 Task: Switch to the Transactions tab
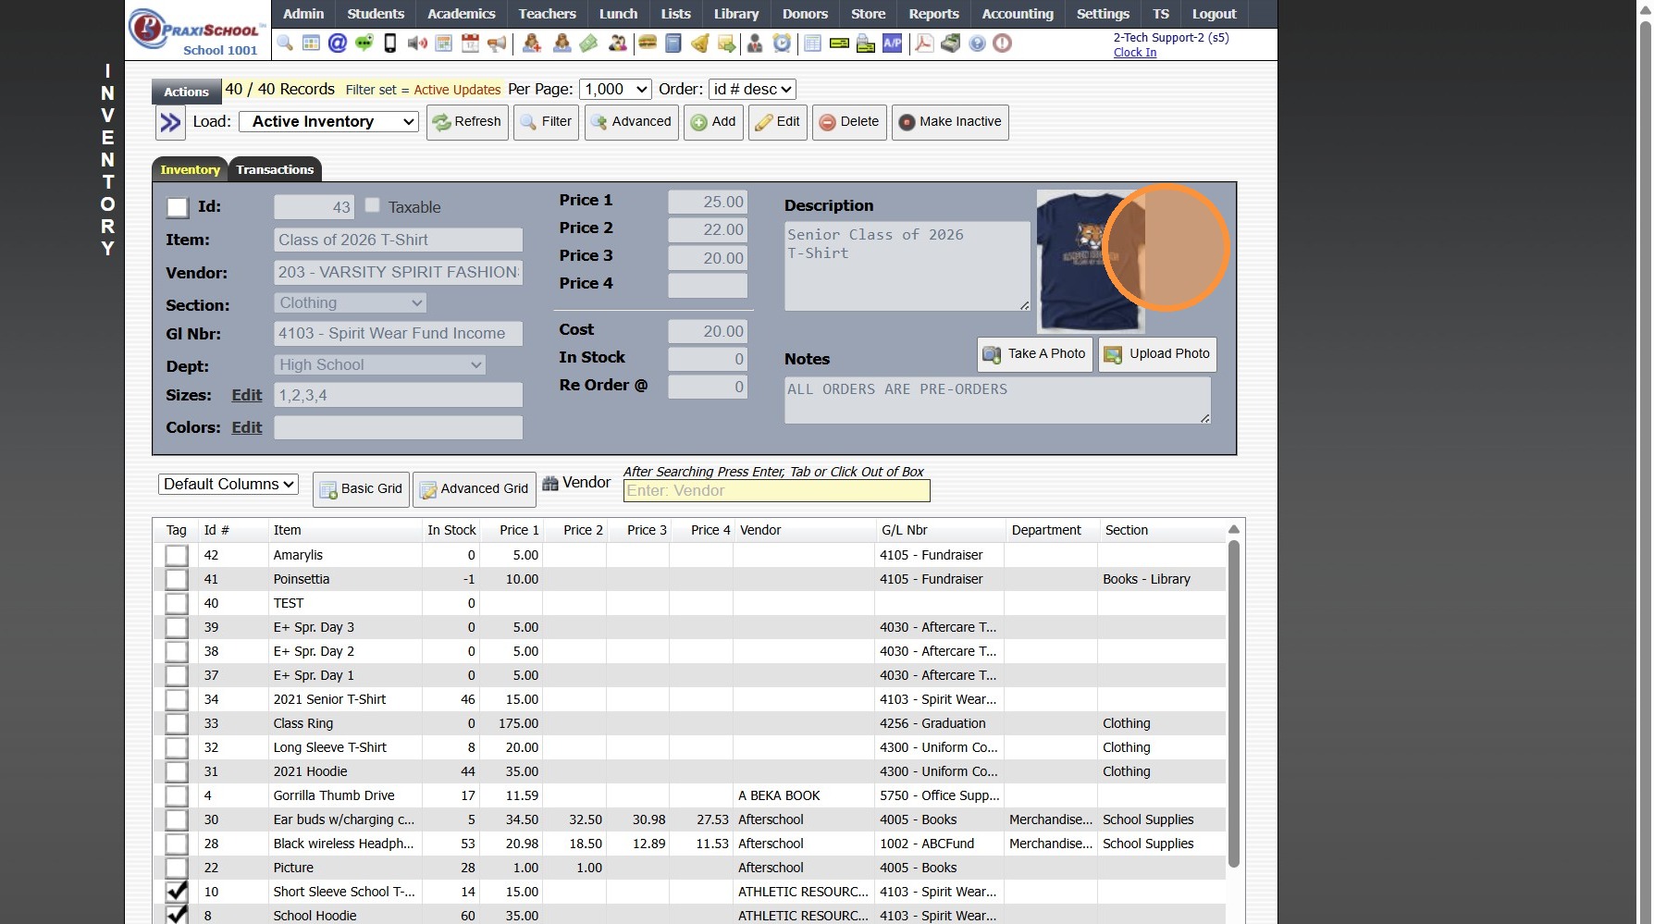pos(275,169)
